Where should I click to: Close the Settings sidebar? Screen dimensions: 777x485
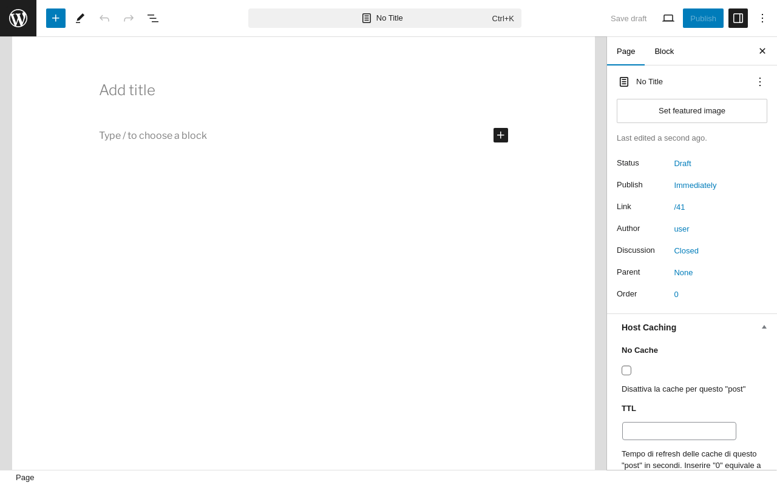pyautogui.click(x=762, y=51)
